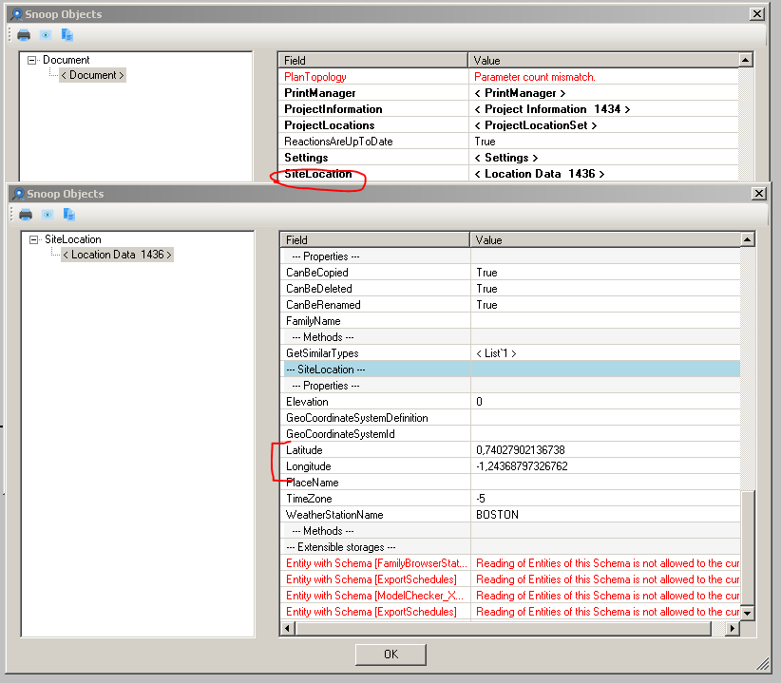Select the CanBeRenamed row

pos(510,305)
